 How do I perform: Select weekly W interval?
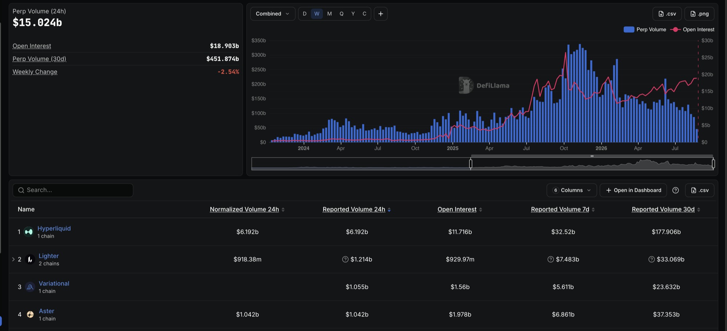(317, 14)
